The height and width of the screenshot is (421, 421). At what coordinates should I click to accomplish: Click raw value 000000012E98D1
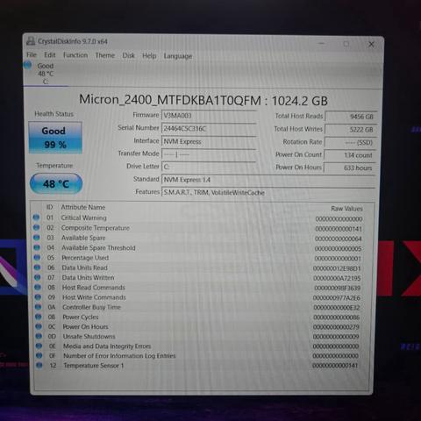pos(337,268)
